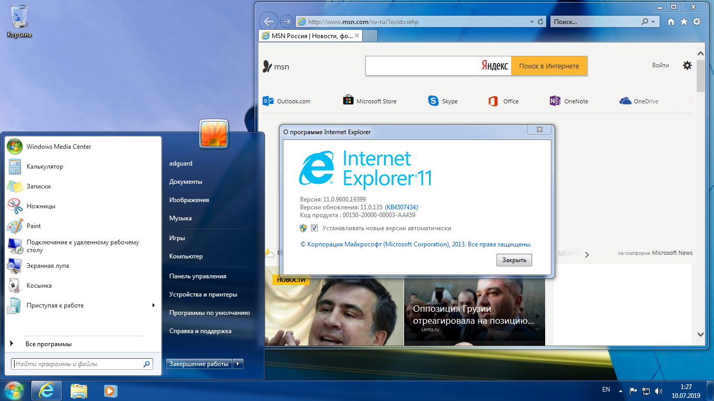Expand the Приступая к работе submenu arrow
The height and width of the screenshot is (401, 714).
(154, 305)
